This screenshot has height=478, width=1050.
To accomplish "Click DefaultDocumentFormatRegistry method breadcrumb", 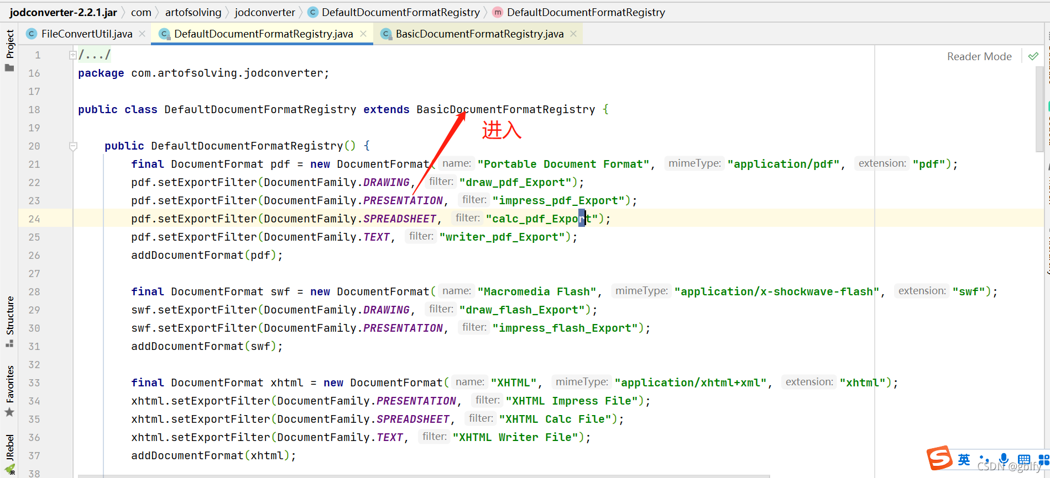I will (x=578, y=12).
